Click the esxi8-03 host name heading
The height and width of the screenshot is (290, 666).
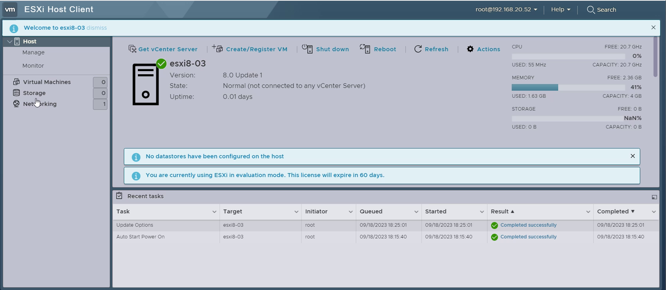point(188,63)
